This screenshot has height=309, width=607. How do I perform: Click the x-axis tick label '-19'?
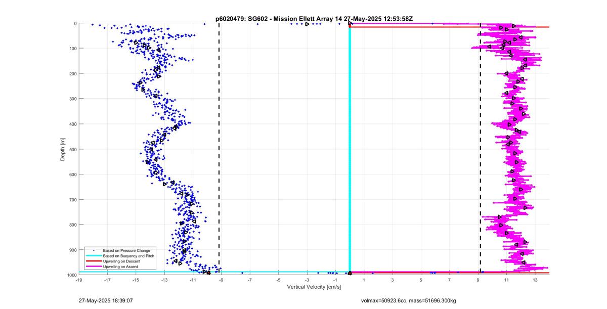tap(79, 280)
